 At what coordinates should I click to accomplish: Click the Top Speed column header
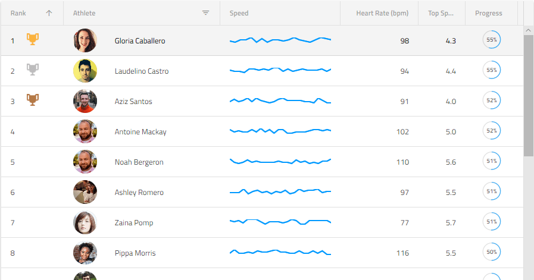[441, 13]
